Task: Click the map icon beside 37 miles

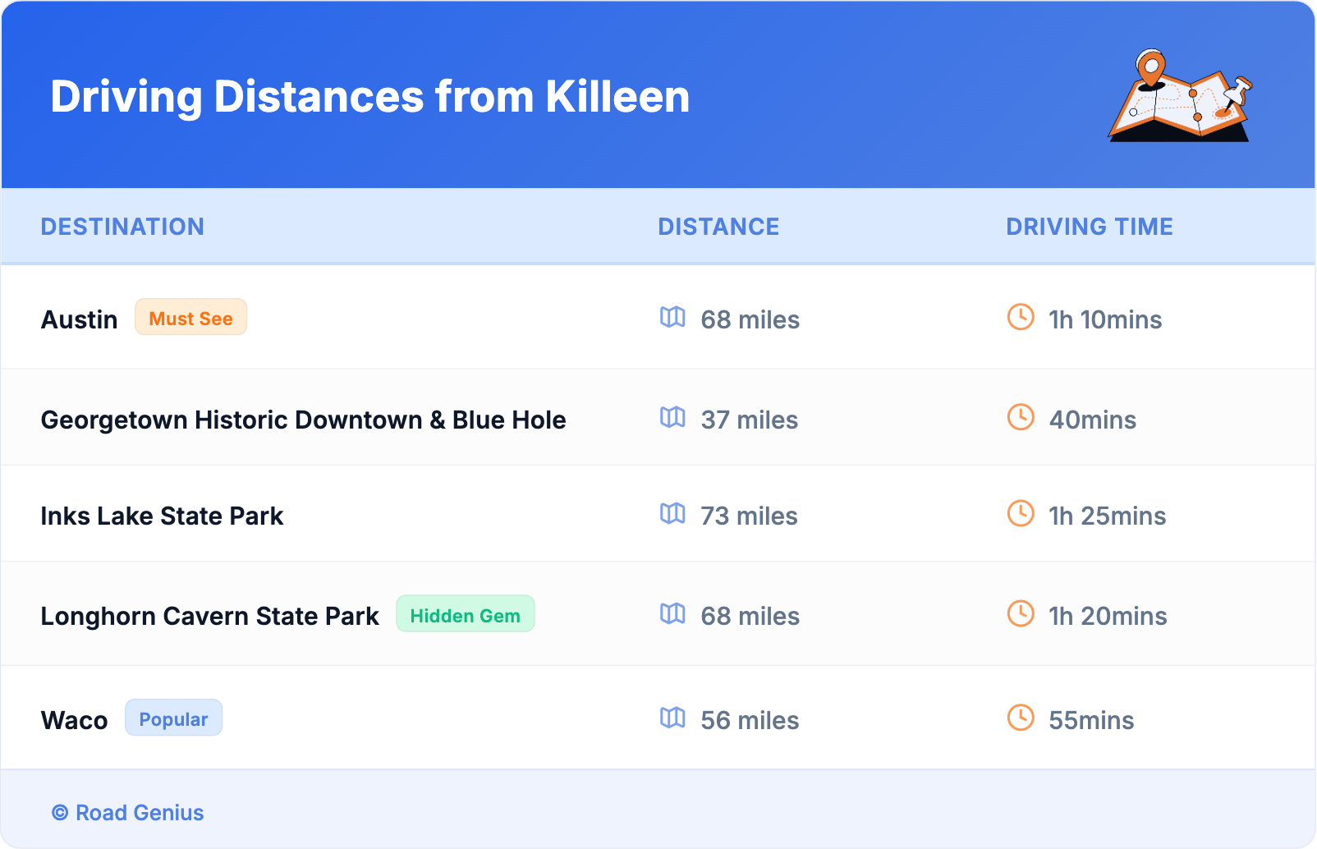Action: point(672,417)
